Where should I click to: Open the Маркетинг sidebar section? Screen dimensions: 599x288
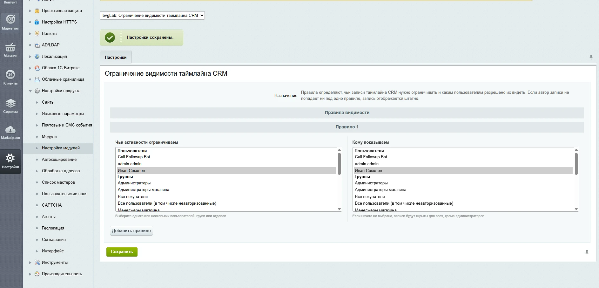(10, 22)
